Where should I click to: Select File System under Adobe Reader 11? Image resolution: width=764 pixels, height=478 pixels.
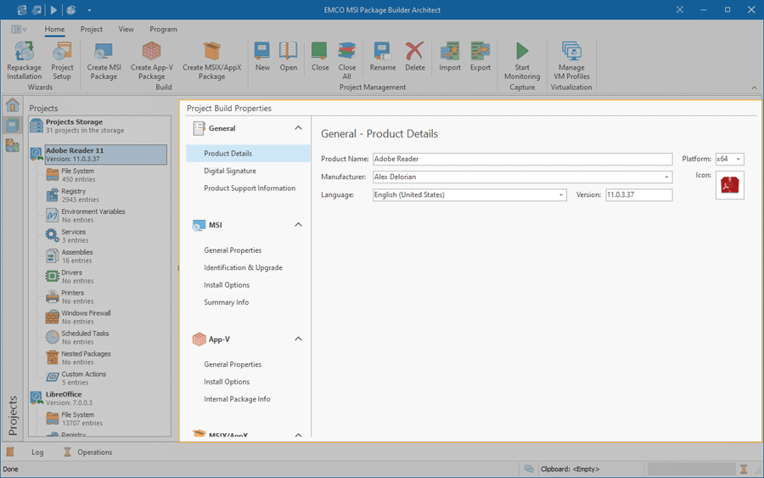[x=77, y=175]
